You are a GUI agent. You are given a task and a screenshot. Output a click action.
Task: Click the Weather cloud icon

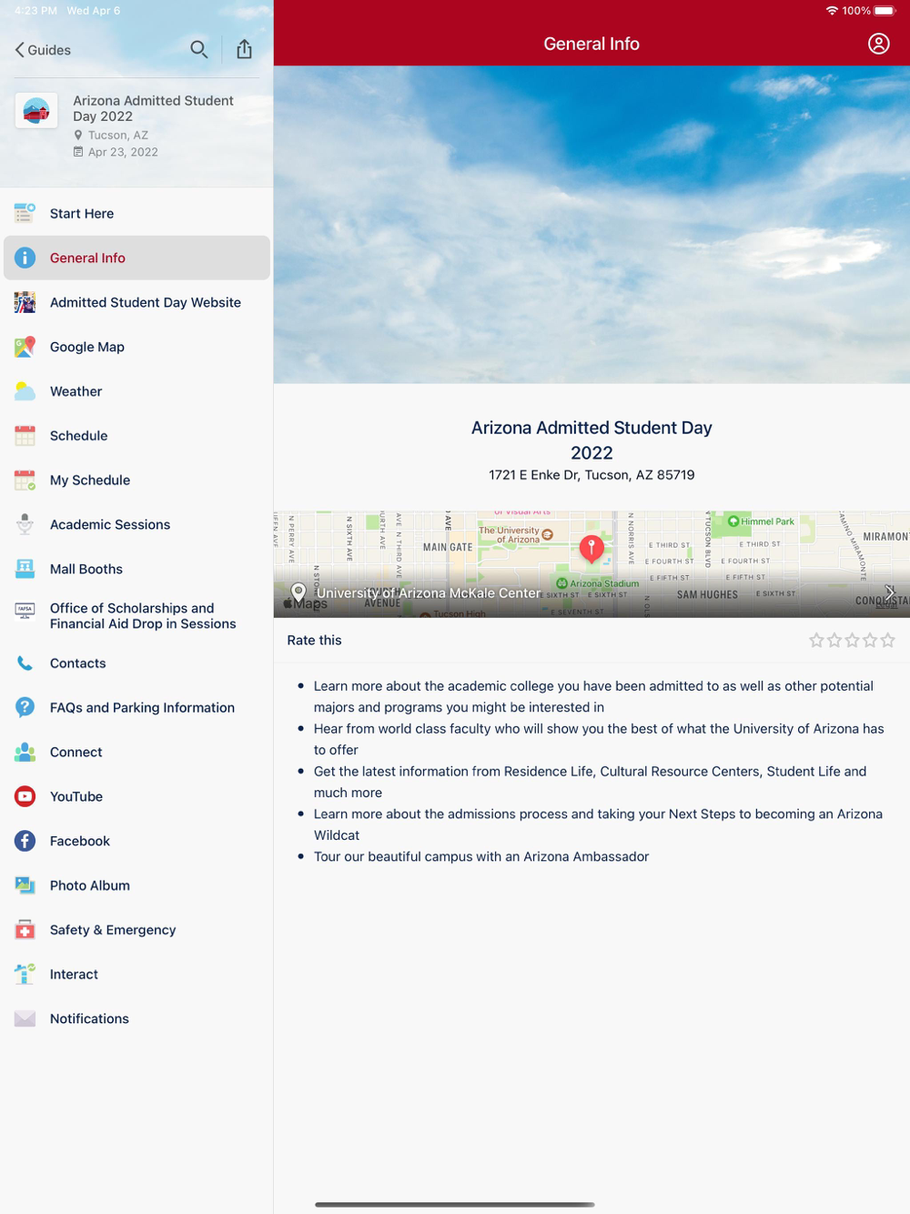(25, 391)
